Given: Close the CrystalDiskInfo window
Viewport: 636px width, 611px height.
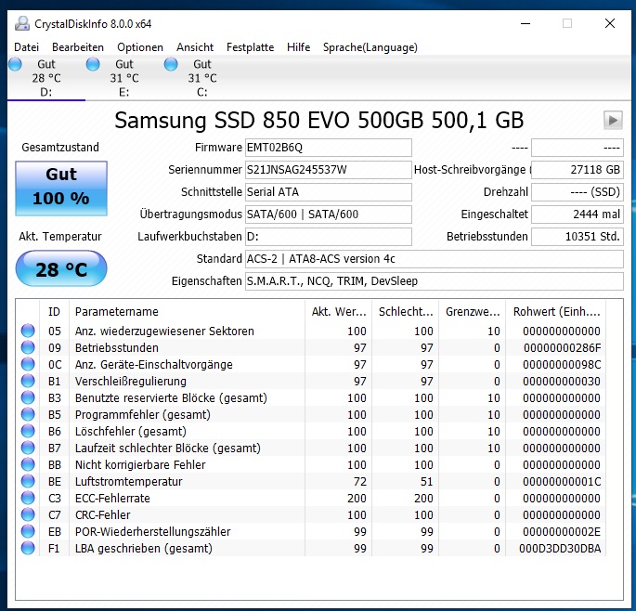Looking at the screenshot, I should [x=610, y=23].
